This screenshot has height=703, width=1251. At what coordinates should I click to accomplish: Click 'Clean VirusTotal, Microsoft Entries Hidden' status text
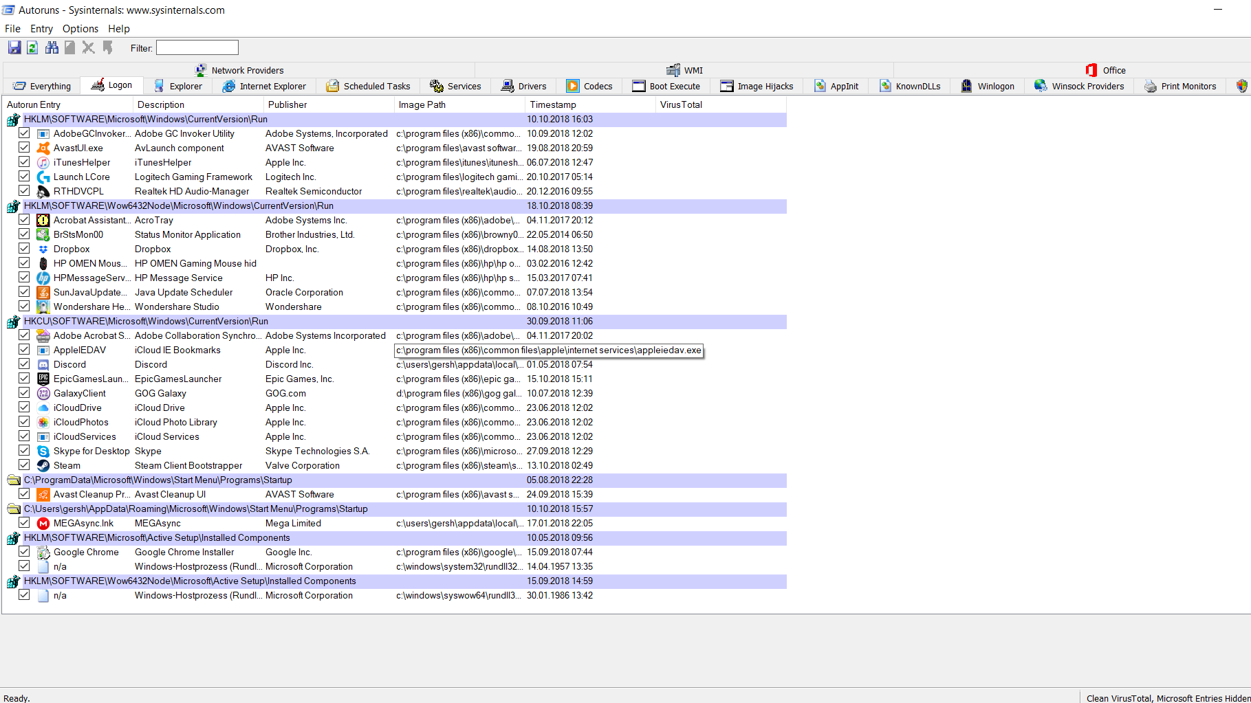(x=1168, y=698)
